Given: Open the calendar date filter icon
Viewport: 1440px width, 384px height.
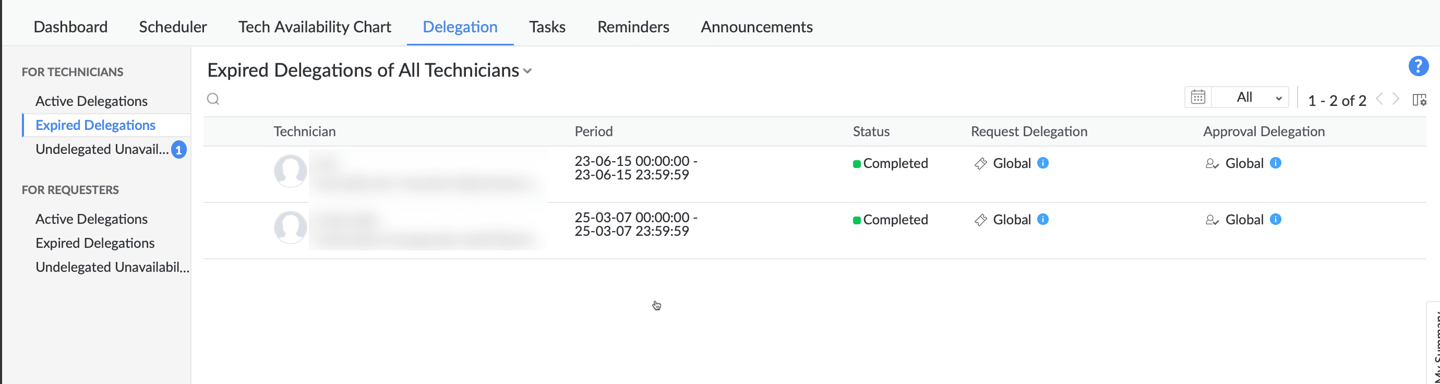Looking at the screenshot, I should pyautogui.click(x=1197, y=97).
